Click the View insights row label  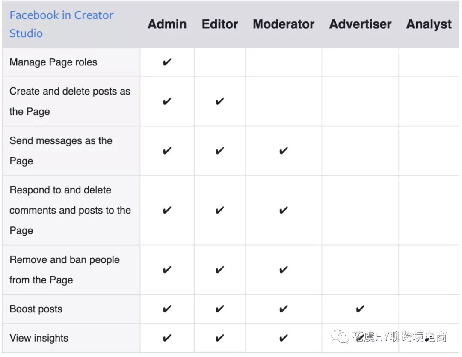(39, 338)
